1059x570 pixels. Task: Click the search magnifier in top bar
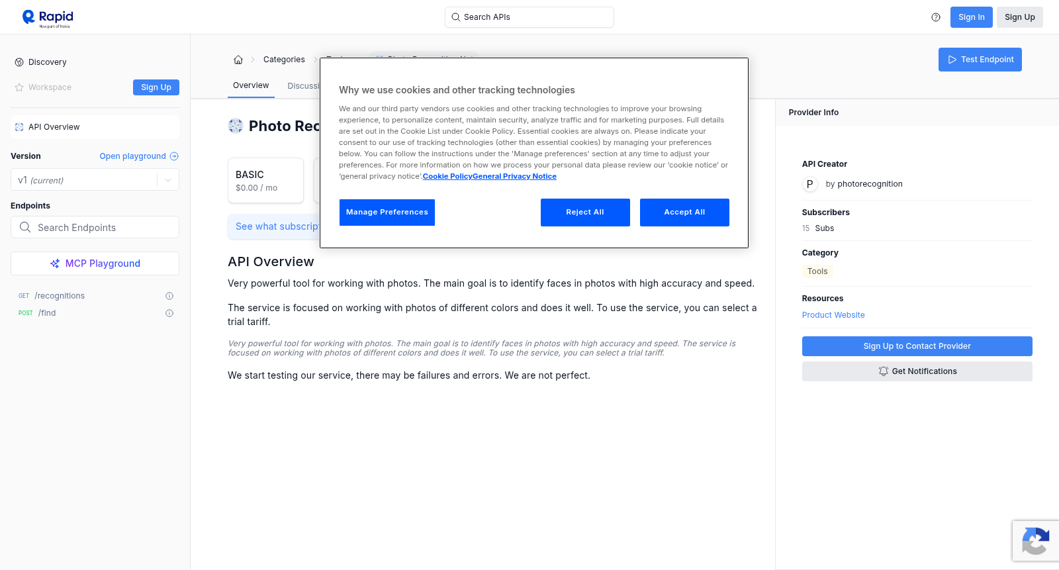coord(455,17)
